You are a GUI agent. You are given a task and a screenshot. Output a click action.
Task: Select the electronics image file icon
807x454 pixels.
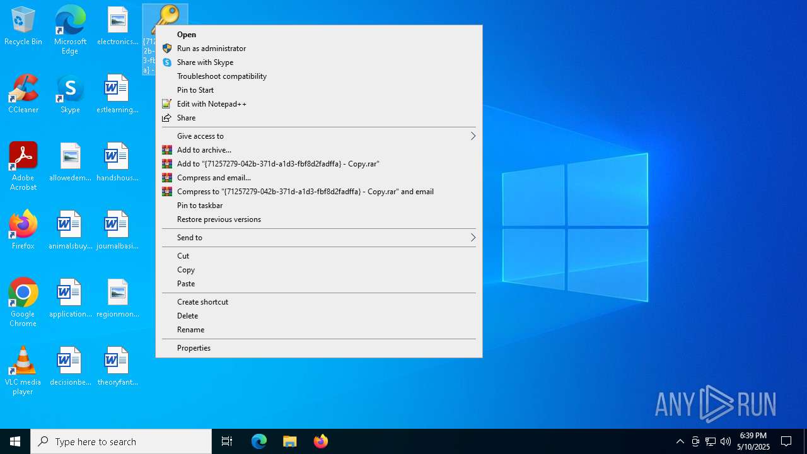pos(117,26)
